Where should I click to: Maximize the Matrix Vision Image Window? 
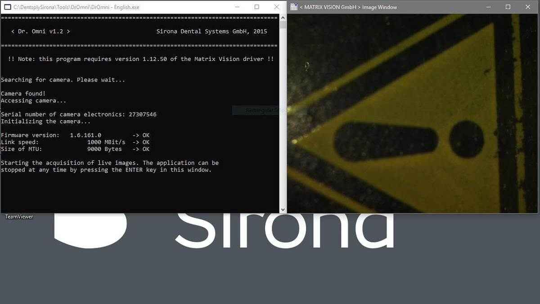point(508,7)
